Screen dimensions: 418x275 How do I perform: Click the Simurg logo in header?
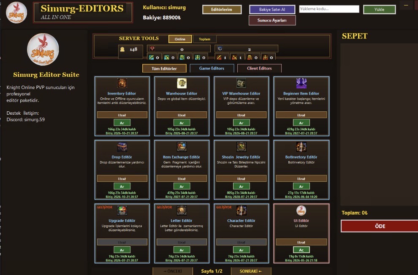(16, 13)
